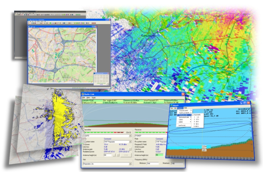Open the Edit menu in Radio Link
The image size is (266, 172).
point(83,98)
